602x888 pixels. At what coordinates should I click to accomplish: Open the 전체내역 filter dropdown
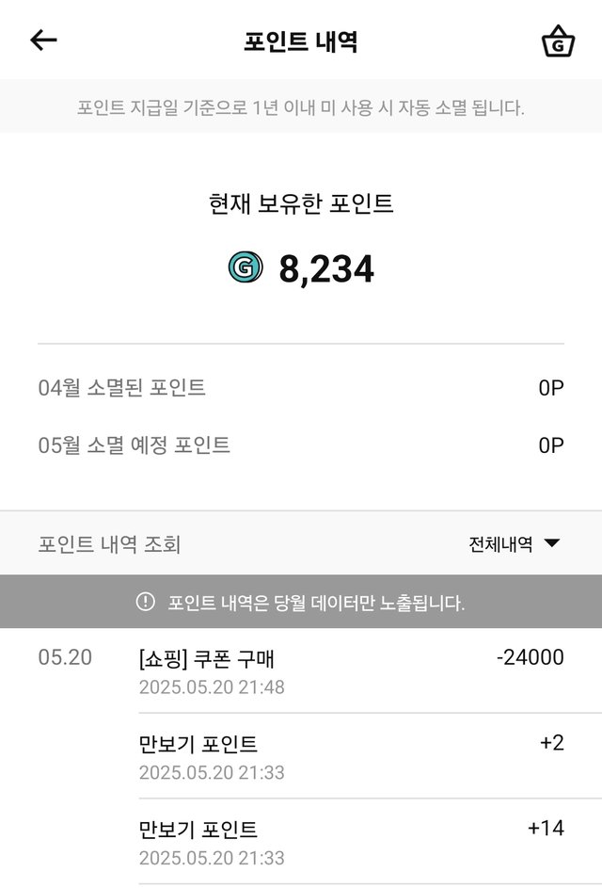pyautogui.click(x=515, y=543)
